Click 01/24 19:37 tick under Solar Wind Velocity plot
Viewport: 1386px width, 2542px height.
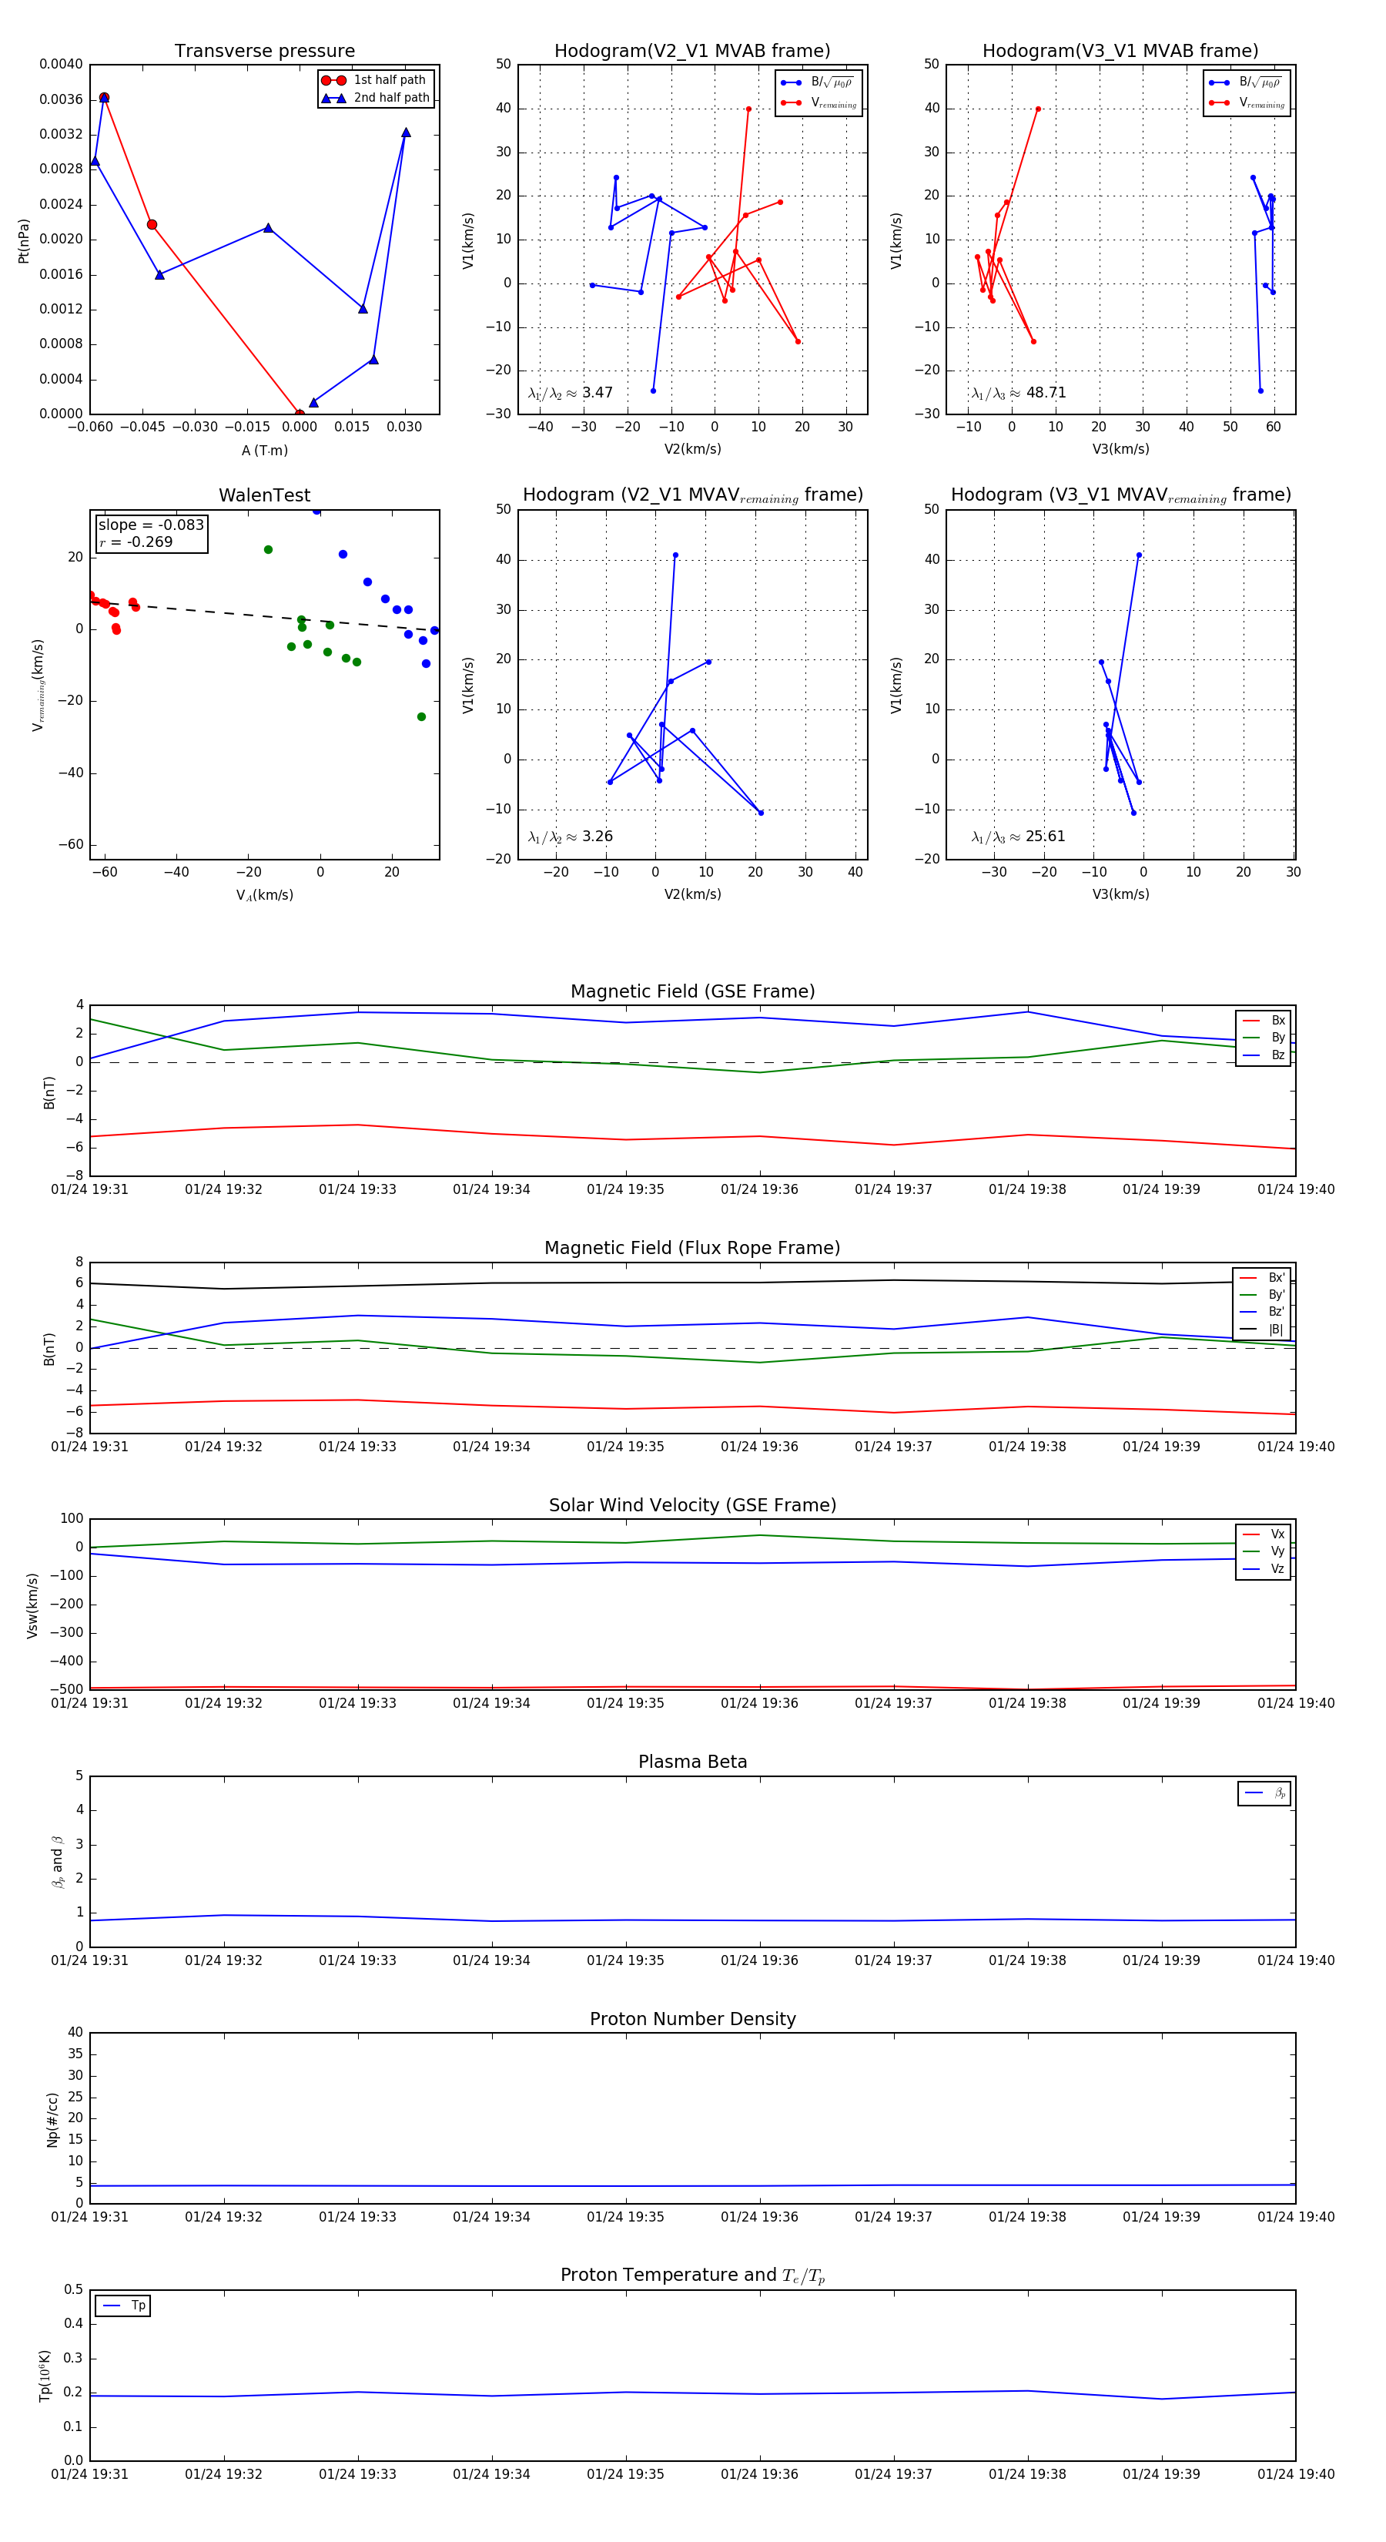(894, 1703)
